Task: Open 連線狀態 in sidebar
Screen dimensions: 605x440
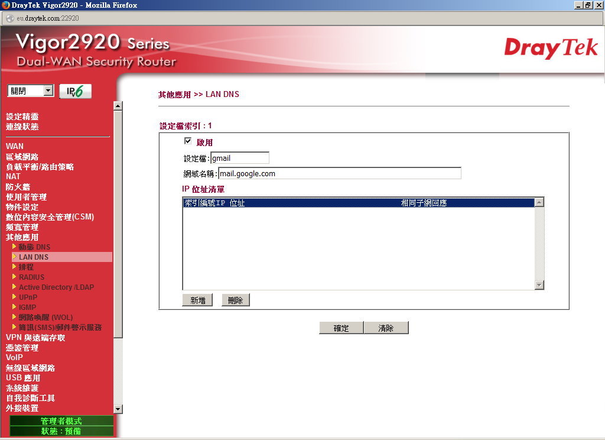Action: [22, 127]
